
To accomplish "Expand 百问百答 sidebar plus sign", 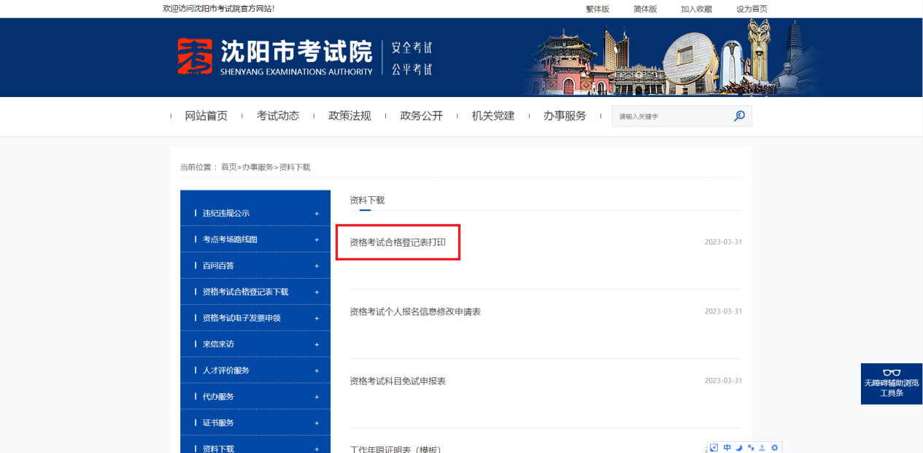I will pyautogui.click(x=317, y=266).
